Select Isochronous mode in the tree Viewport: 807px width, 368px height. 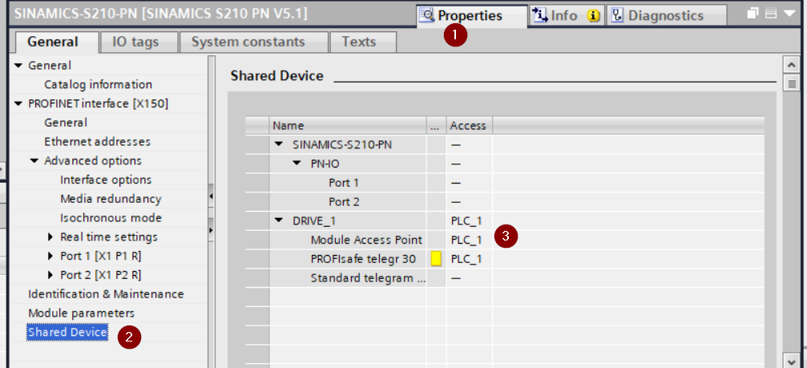pyautogui.click(x=111, y=218)
